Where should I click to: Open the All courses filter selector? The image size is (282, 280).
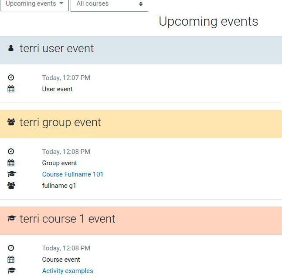[x=109, y=4]
